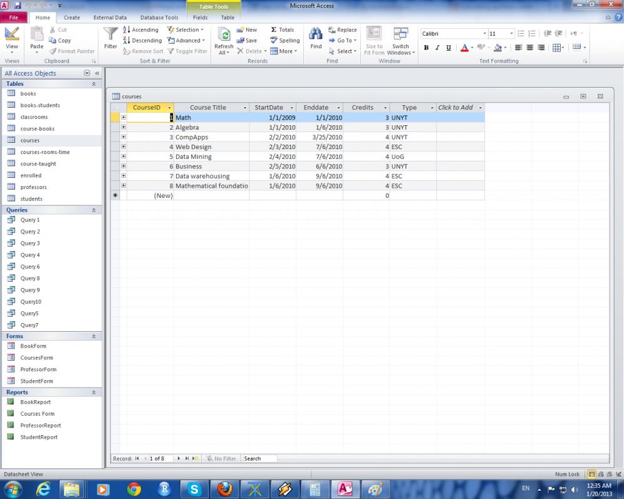The width and height of the screenshot is (624, 499).
Task: Toggle bulleted list formatting
Action: [x=521, y=34]
